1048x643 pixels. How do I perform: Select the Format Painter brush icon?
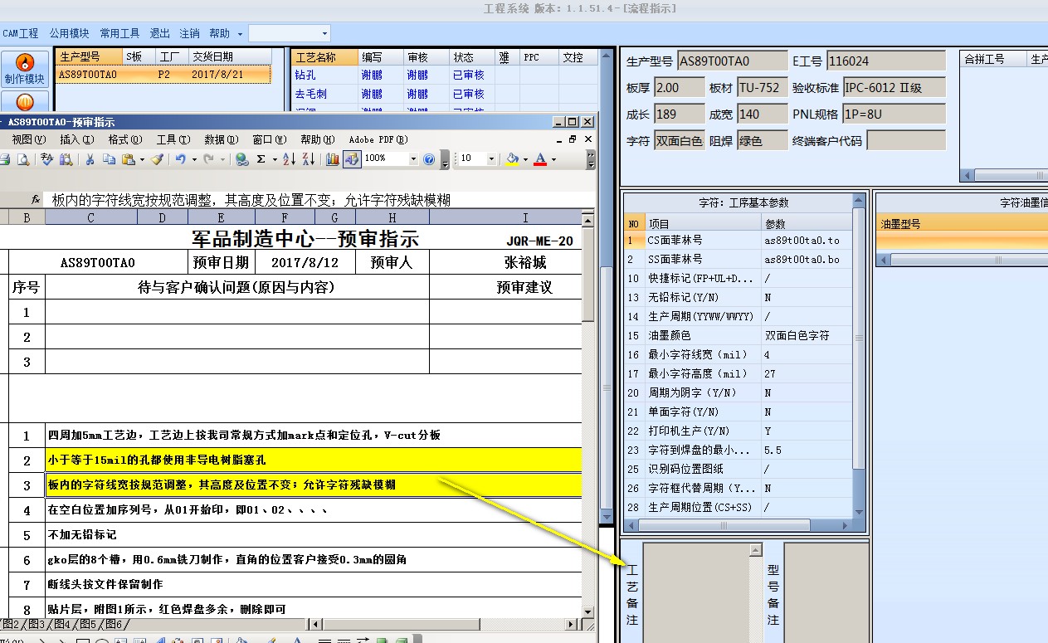click(x=157, y=158)
